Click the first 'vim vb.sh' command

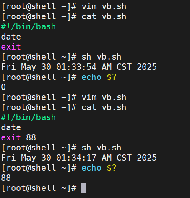point(104,7)
